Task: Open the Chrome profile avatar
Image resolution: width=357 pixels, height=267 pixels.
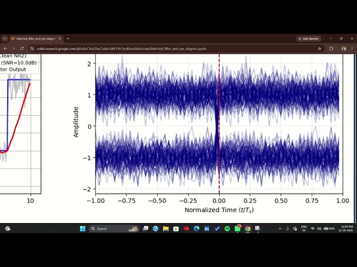Action: tap(344, 48)
